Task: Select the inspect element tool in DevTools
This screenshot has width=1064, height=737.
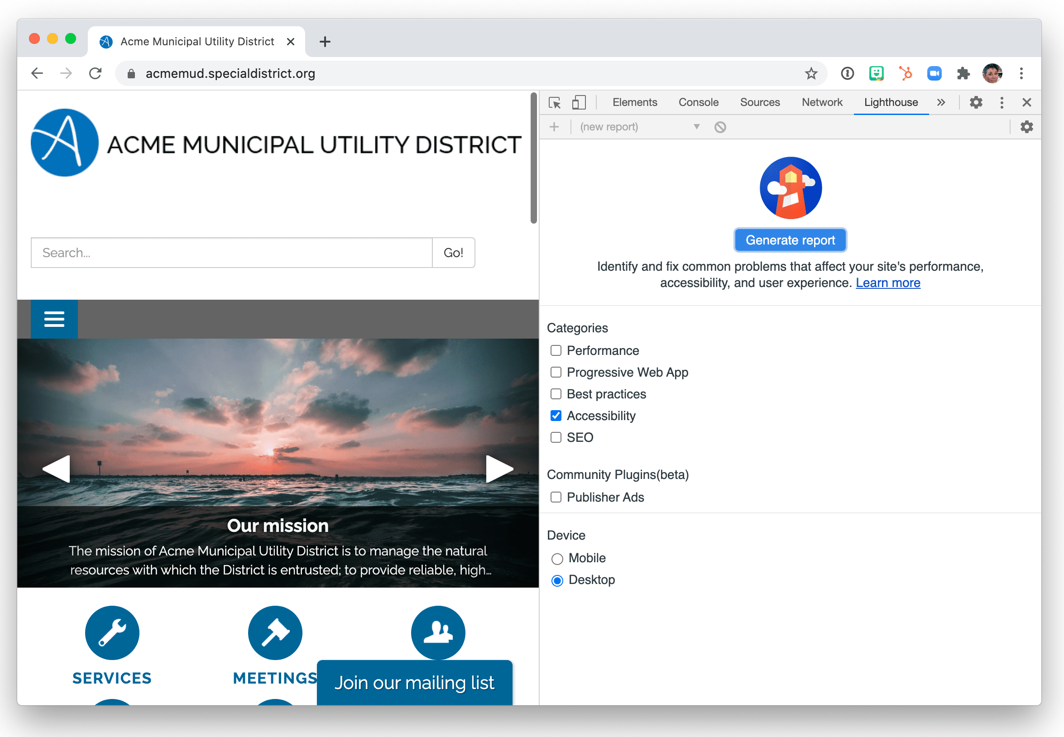Action: tap(554, 102)
